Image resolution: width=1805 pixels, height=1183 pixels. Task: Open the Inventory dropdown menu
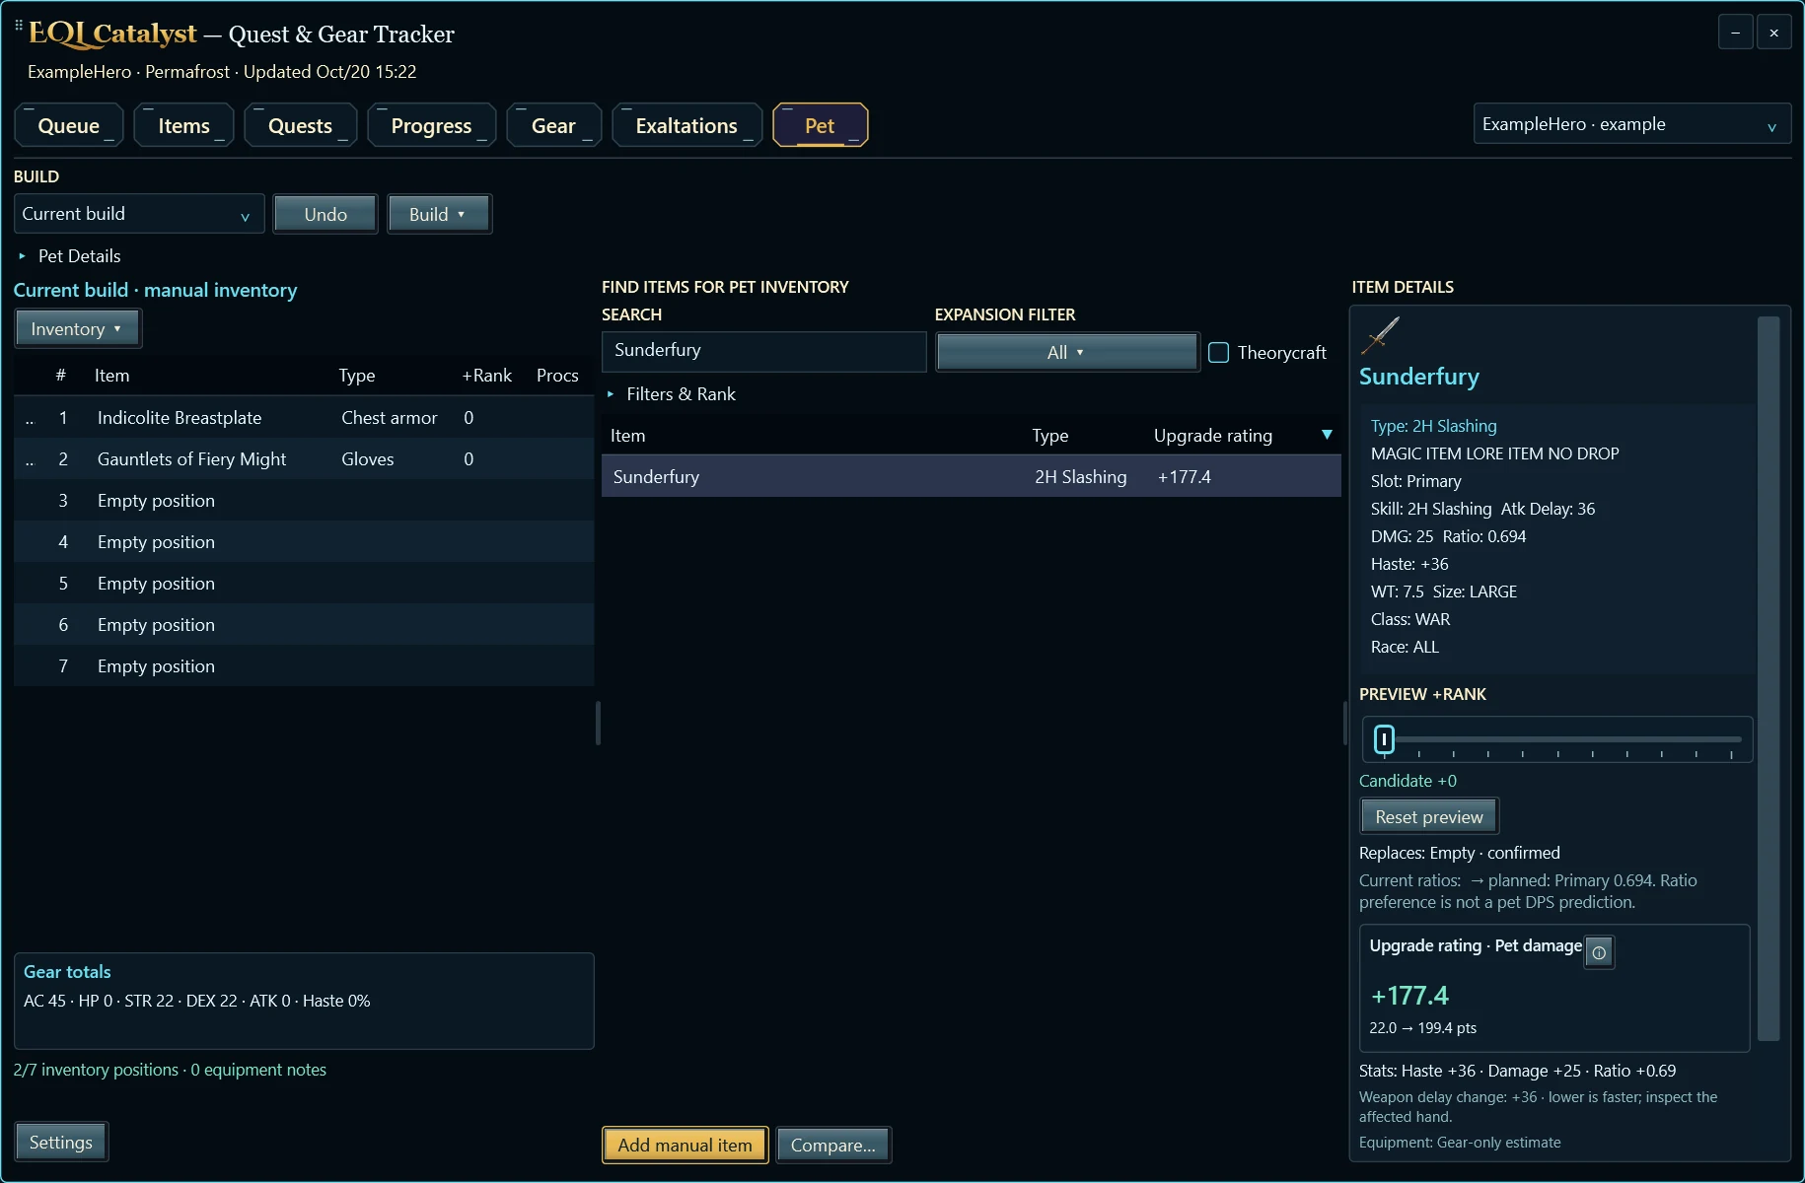tap(78, 329)
